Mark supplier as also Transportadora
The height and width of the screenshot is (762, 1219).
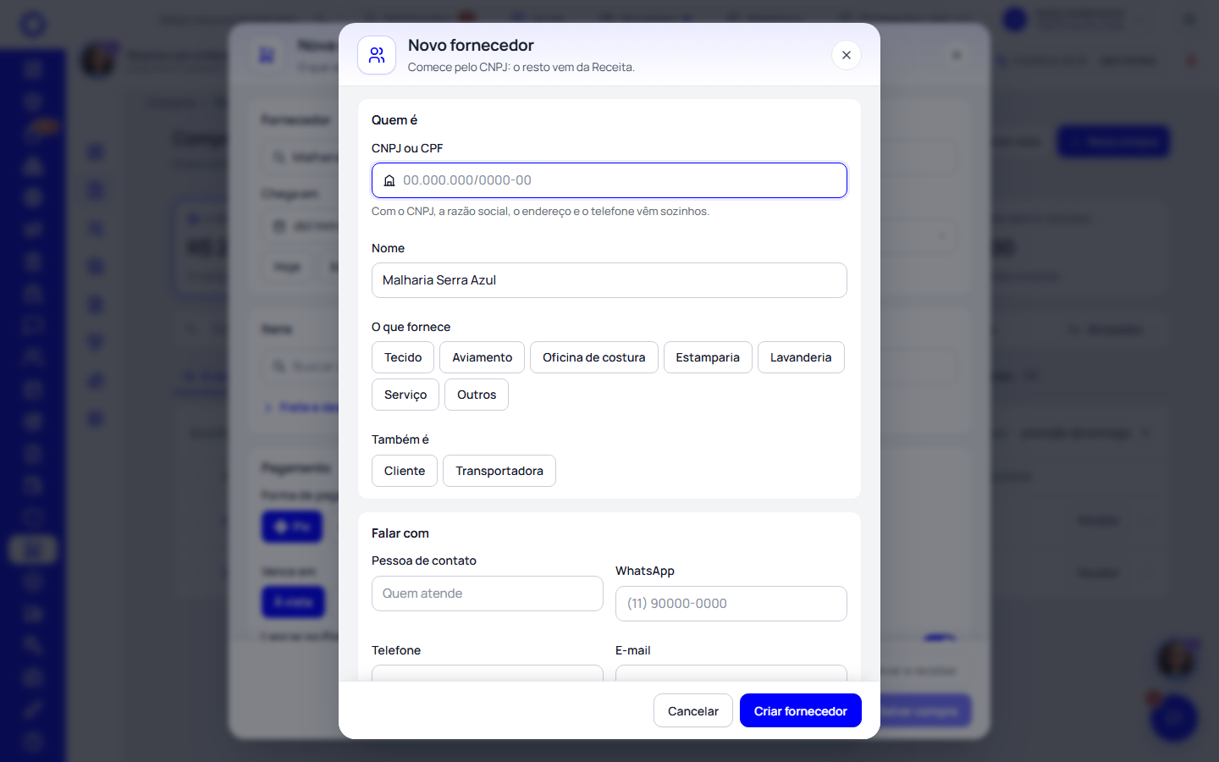499,471
